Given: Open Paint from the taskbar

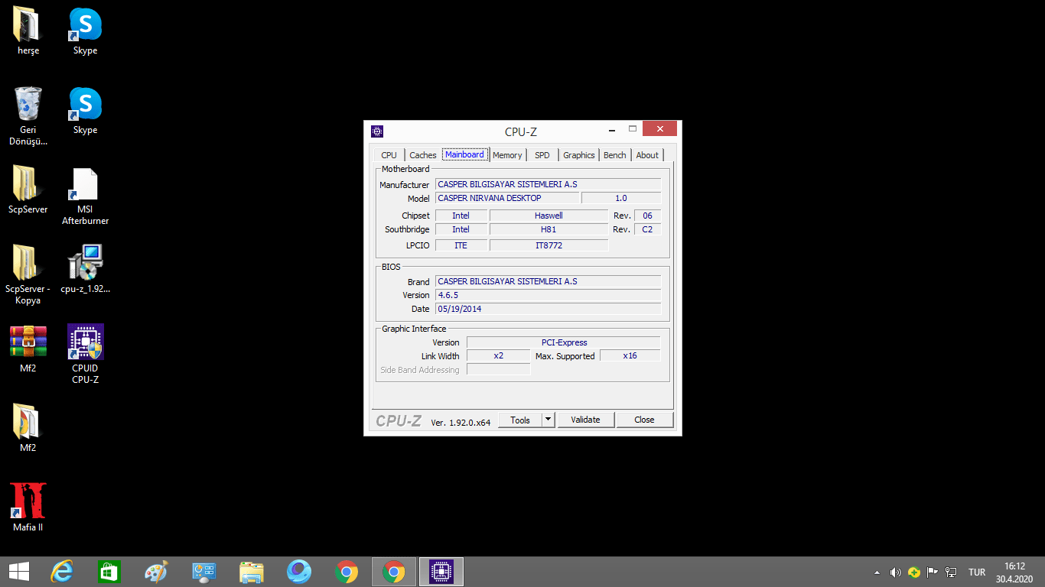Looking at the screenshot, I should coord(156,572).
